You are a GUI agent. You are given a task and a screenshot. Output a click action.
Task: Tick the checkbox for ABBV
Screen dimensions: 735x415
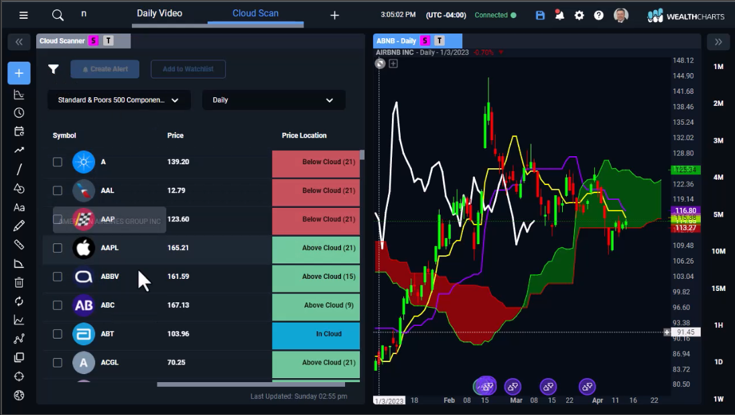tap(57, 277)
